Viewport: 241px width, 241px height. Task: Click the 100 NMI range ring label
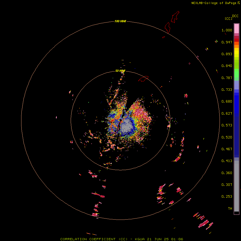click(120, 21)
